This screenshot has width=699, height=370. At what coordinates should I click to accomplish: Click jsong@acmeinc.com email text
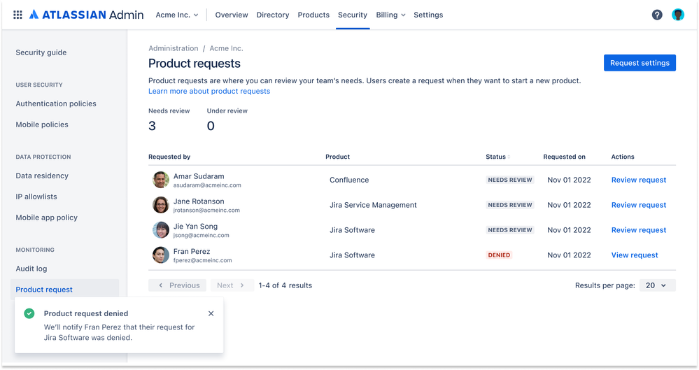(x=201, y=236)
